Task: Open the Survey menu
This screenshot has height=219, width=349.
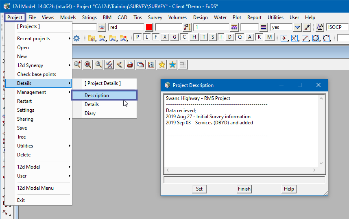Action: pyautogui.click(x=155, y=17)
